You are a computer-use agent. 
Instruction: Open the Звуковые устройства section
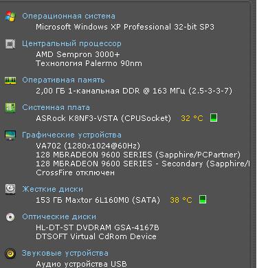(65, 253)
